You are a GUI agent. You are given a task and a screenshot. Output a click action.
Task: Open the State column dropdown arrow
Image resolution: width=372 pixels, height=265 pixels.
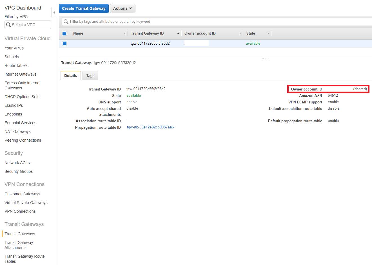(268, 33)
